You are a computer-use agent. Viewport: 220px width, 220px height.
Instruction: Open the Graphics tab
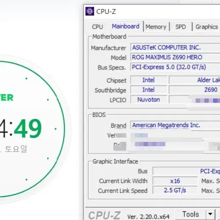[207, 27]
